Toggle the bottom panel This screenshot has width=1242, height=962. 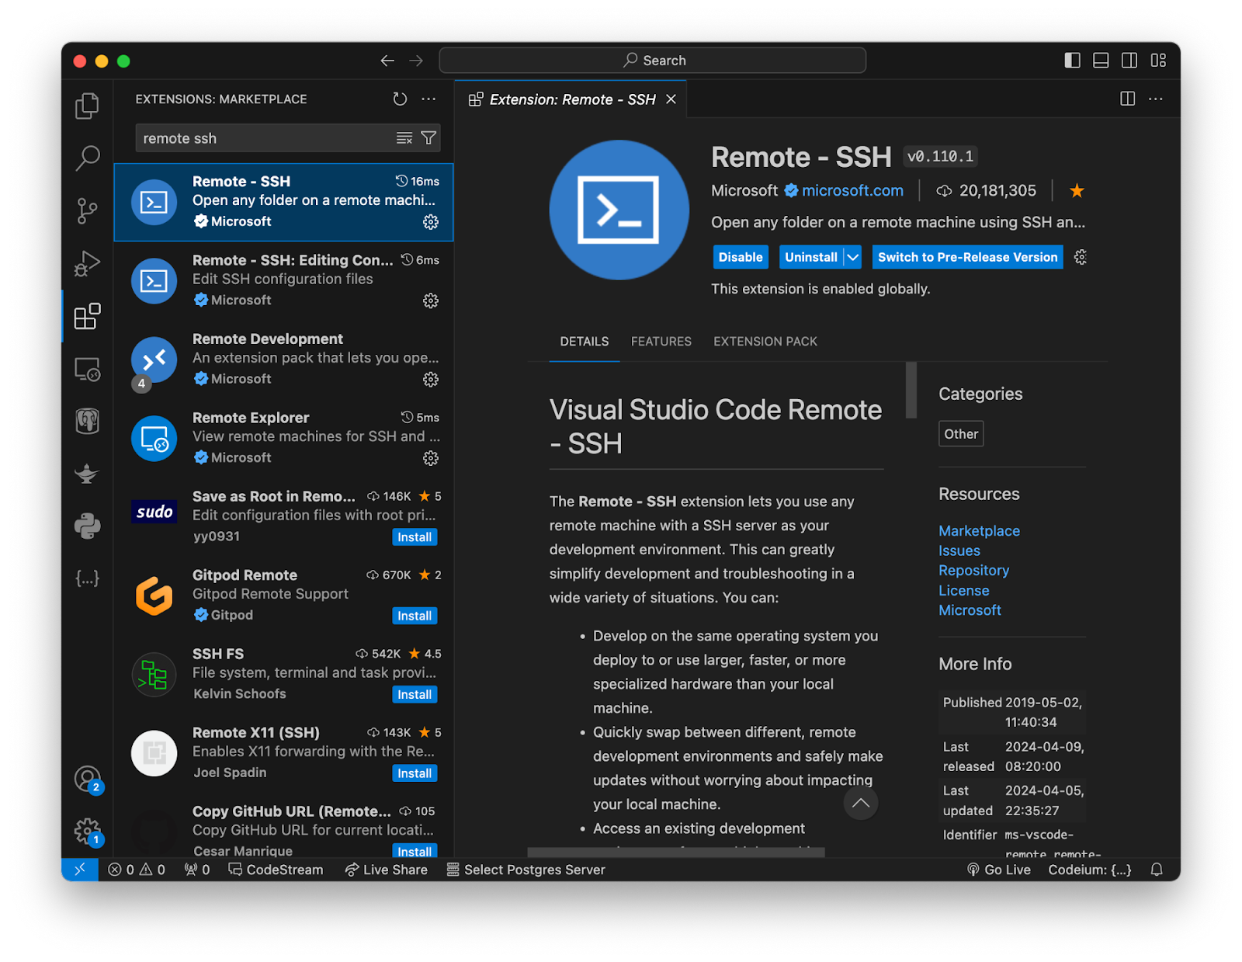[1101, 61]
